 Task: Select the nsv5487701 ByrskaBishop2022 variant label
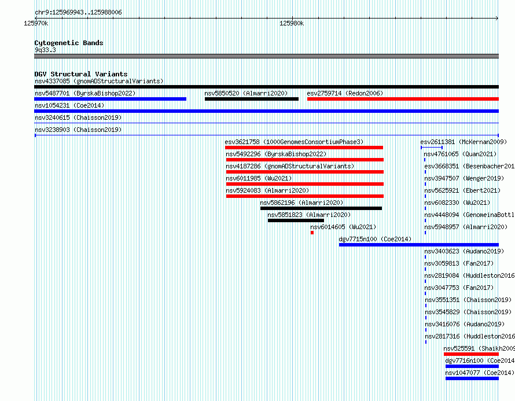click(85, 93)
